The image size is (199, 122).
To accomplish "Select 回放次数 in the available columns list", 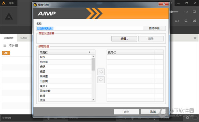I will click(x=65, y=91).
